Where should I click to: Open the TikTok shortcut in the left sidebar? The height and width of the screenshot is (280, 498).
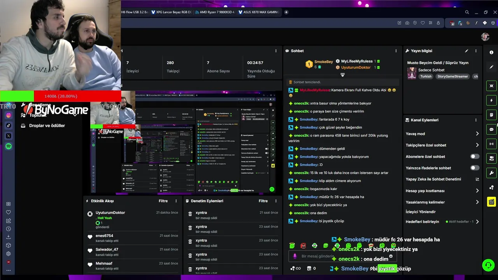pyautogui.click(x=9, y=126)
